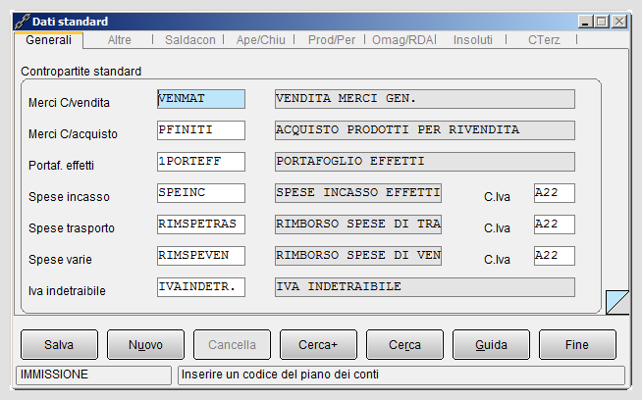This screenshot has height=400, width=642.
Task: Click the Merci C/acquisto PFINITI field
Action: click(x=201, y=130)
